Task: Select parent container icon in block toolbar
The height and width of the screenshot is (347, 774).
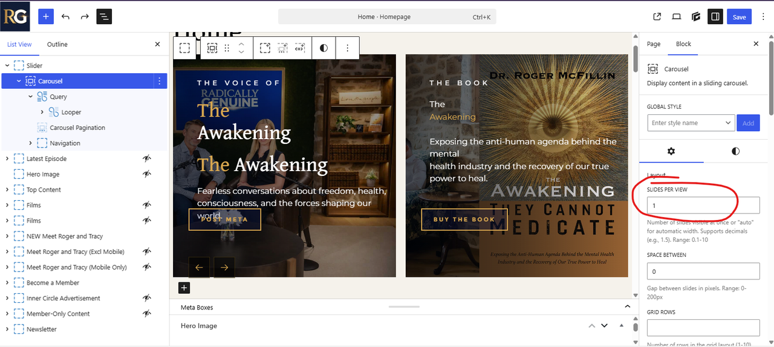Action: (185, 48)
